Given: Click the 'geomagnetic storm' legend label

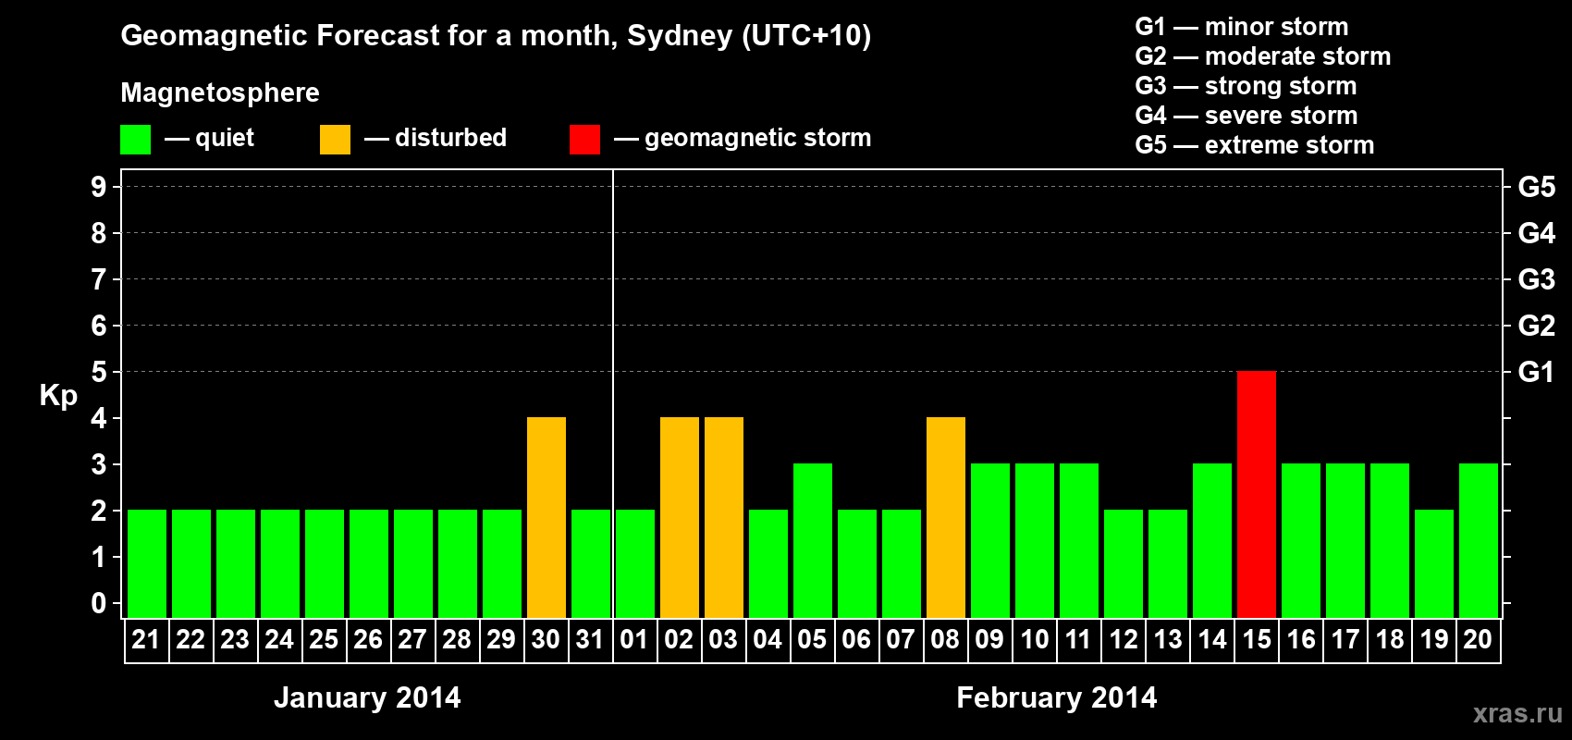Looking at the screenshot, I should (758, 139).
